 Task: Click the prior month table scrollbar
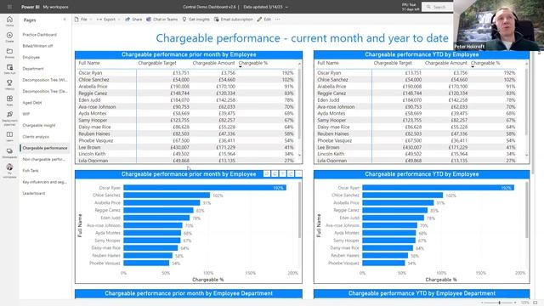pos(299,104)
